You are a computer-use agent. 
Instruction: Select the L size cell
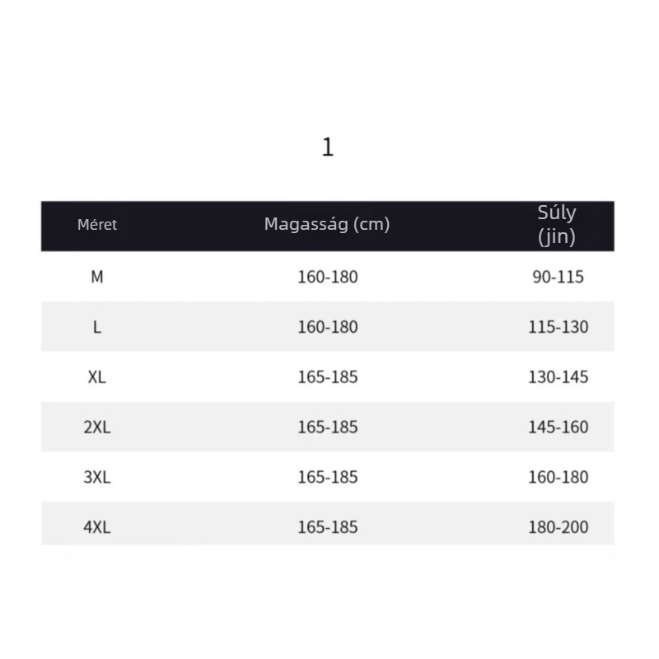point(97,327)
